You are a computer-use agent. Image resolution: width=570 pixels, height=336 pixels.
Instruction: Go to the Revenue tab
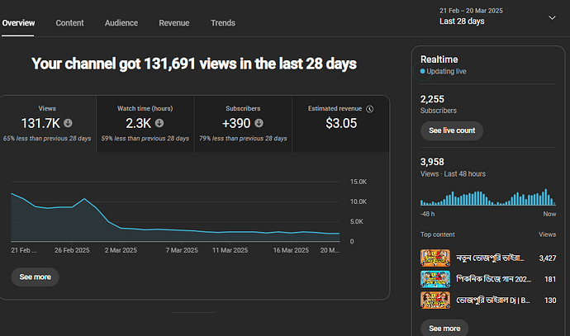click(x=173, y=23)
